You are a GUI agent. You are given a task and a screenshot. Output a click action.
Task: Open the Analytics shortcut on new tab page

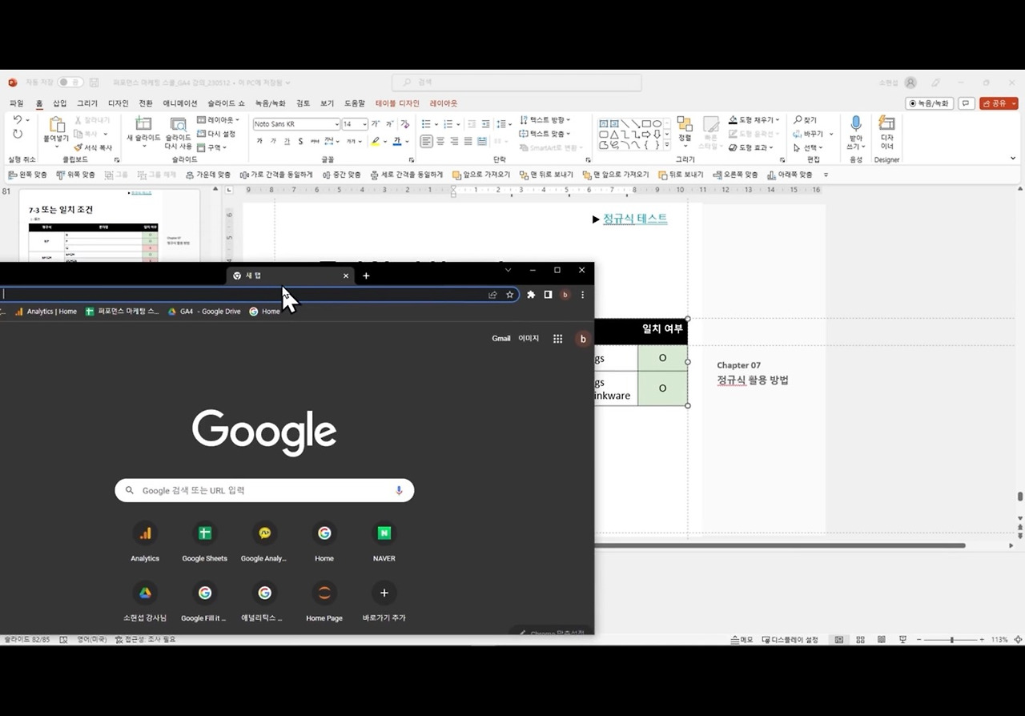(x=145, y=542)
